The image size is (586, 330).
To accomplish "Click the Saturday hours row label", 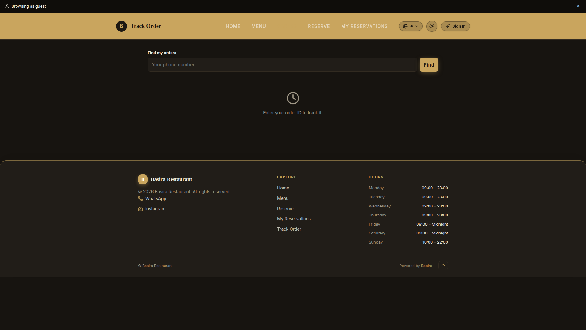I will click(x=377, y=233).
